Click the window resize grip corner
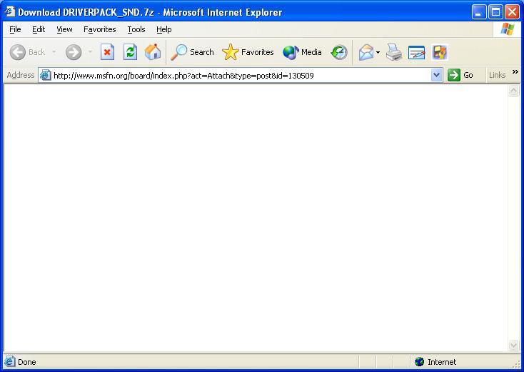The width and height of the screenshot is (524, 372). coord(518,364)
